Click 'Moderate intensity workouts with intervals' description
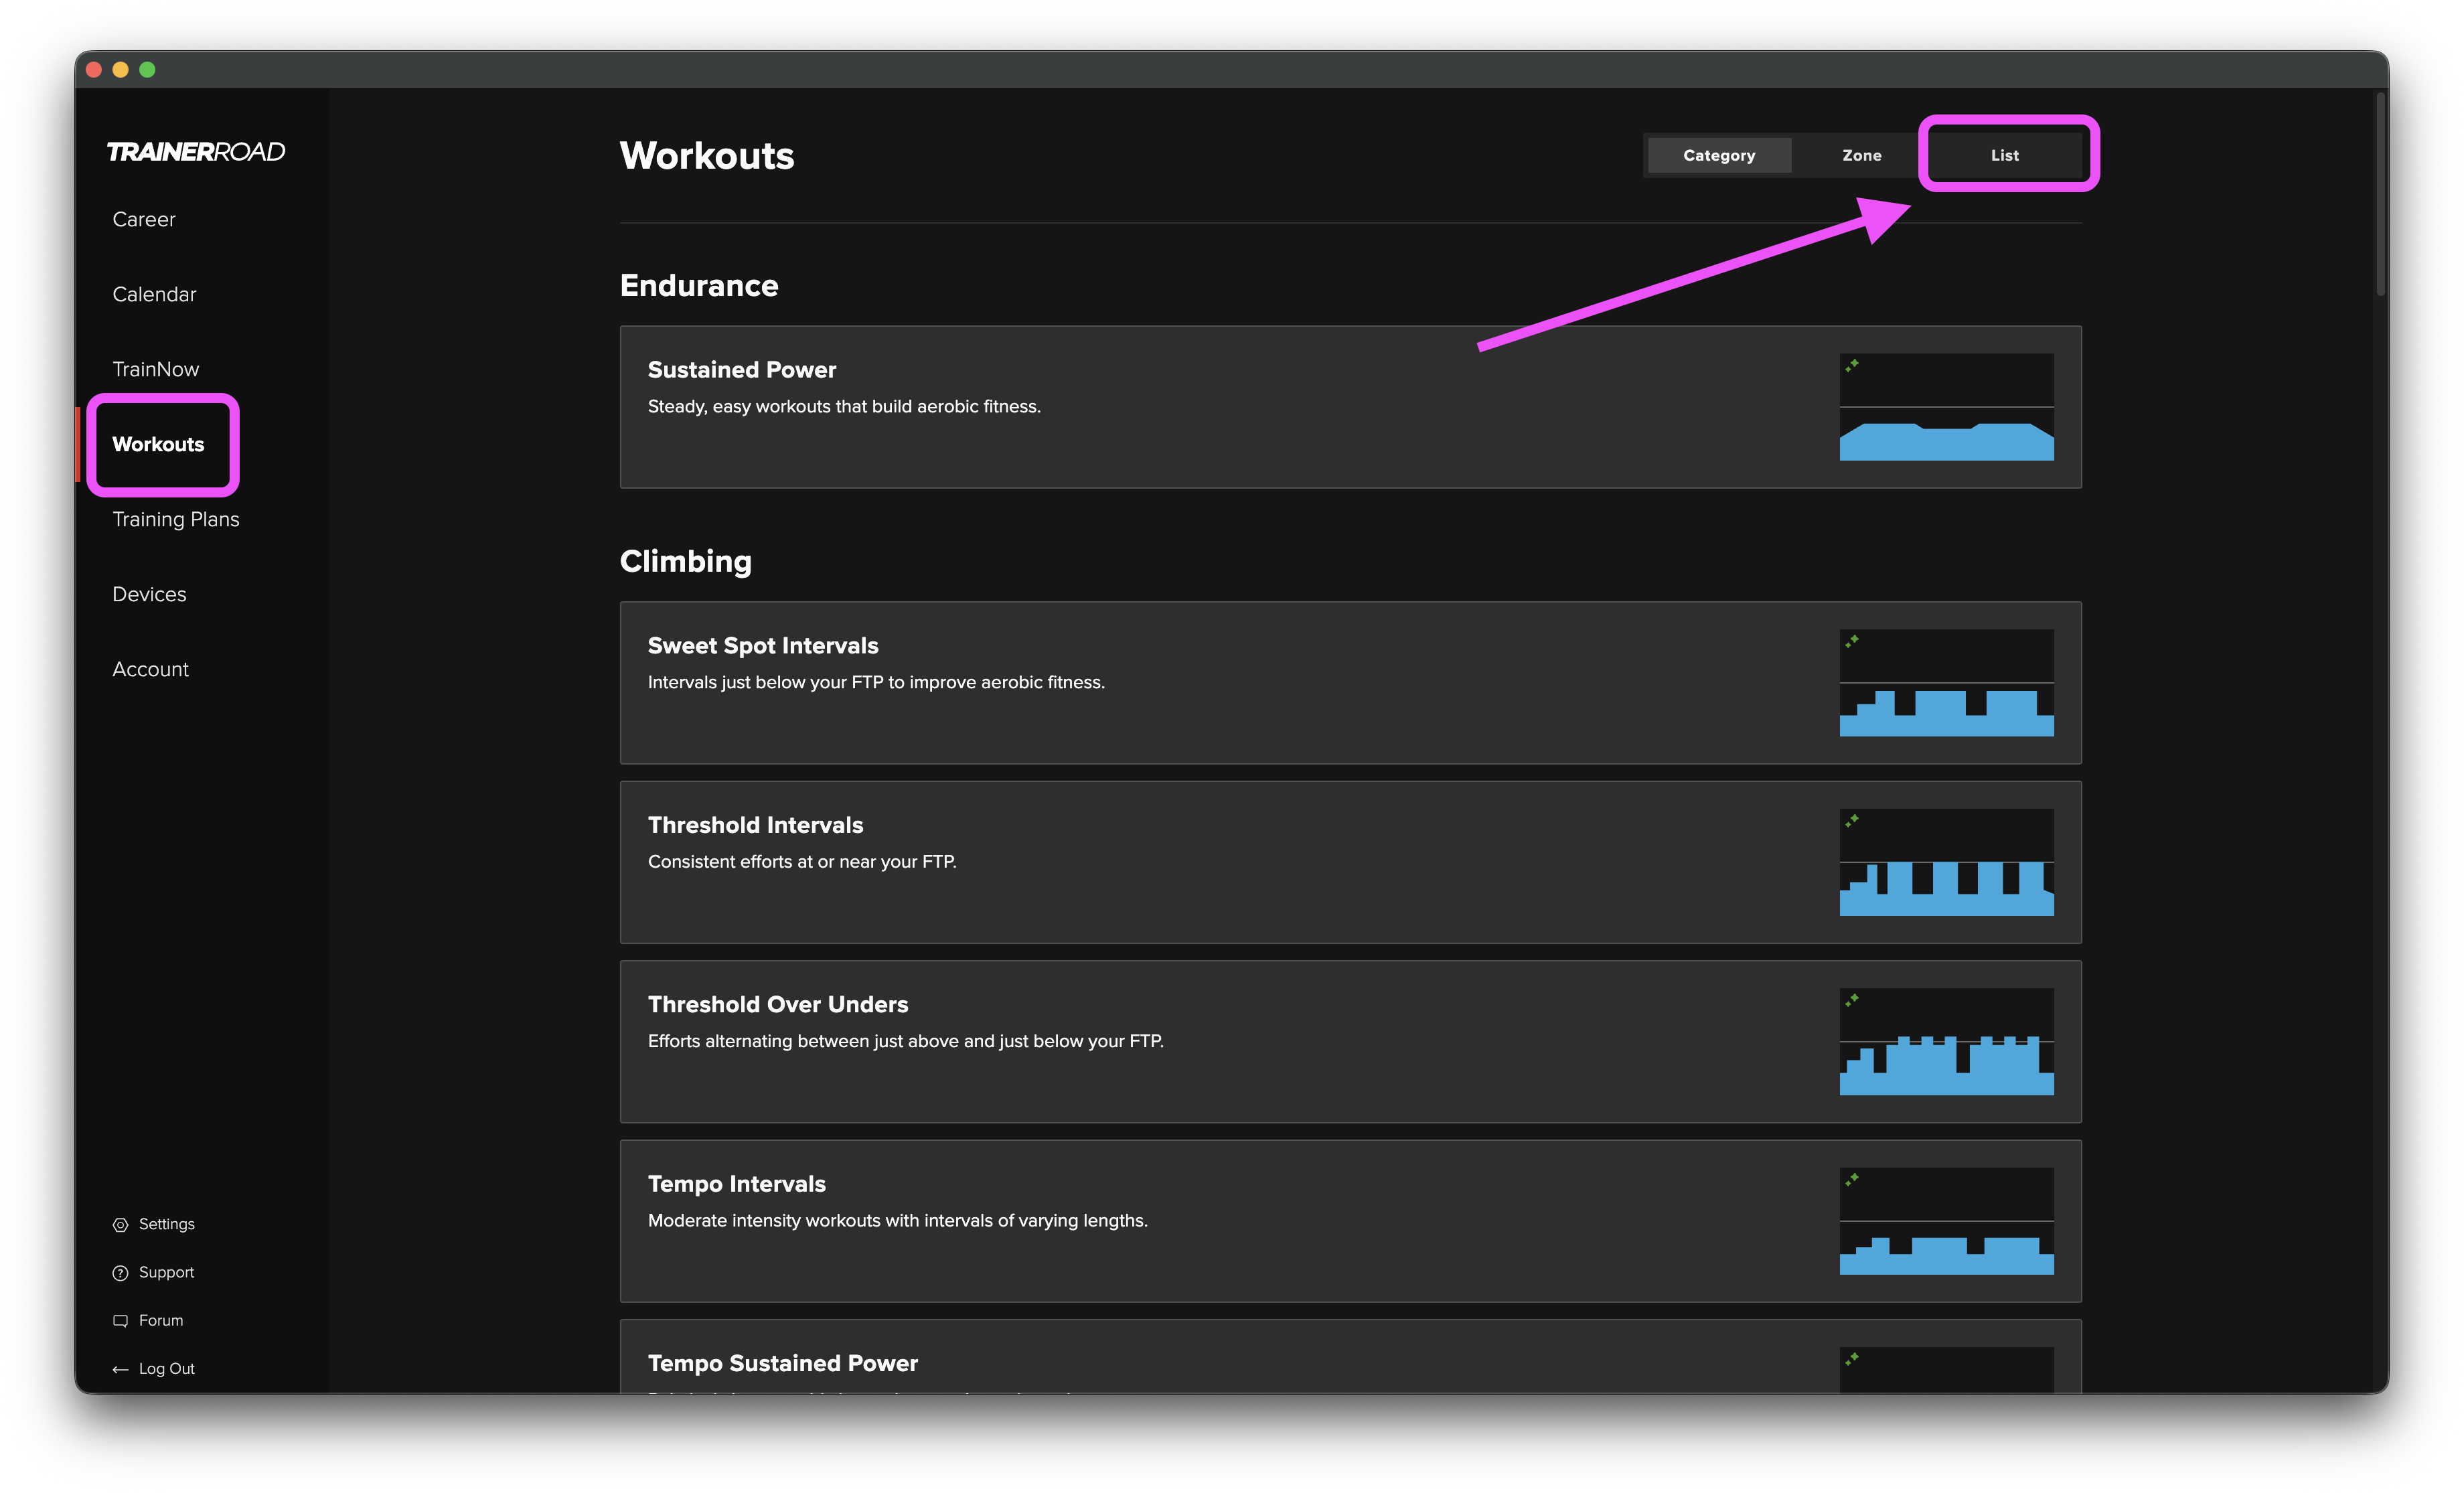The image size is (2464, 1493). point(898,1220)
